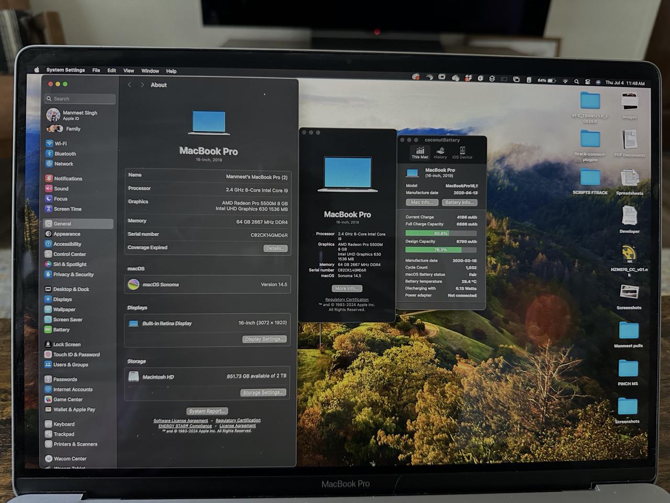
Task: Select Touch ID & Password
Action: click(x=72, y=354)
